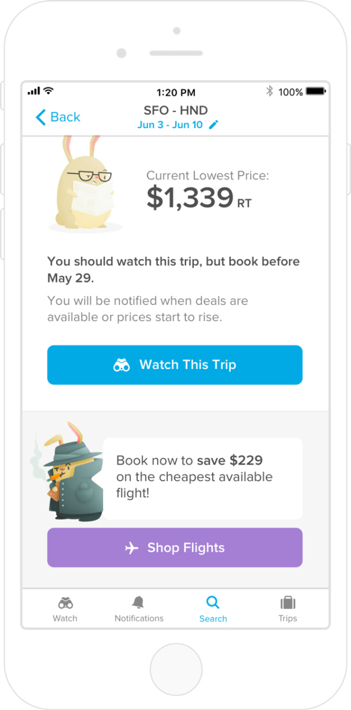Select the binoculars Watch icon in bottom navigation

[65, 604]
